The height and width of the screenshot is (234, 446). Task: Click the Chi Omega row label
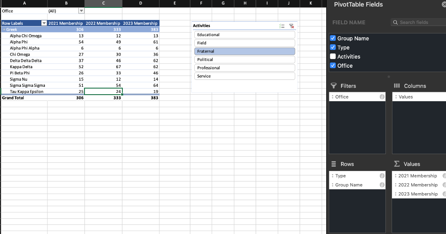click(20, 54)
